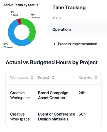107x132 pixels.
Task: Click the red donut chart segment
Action: (x=19, y=21)
